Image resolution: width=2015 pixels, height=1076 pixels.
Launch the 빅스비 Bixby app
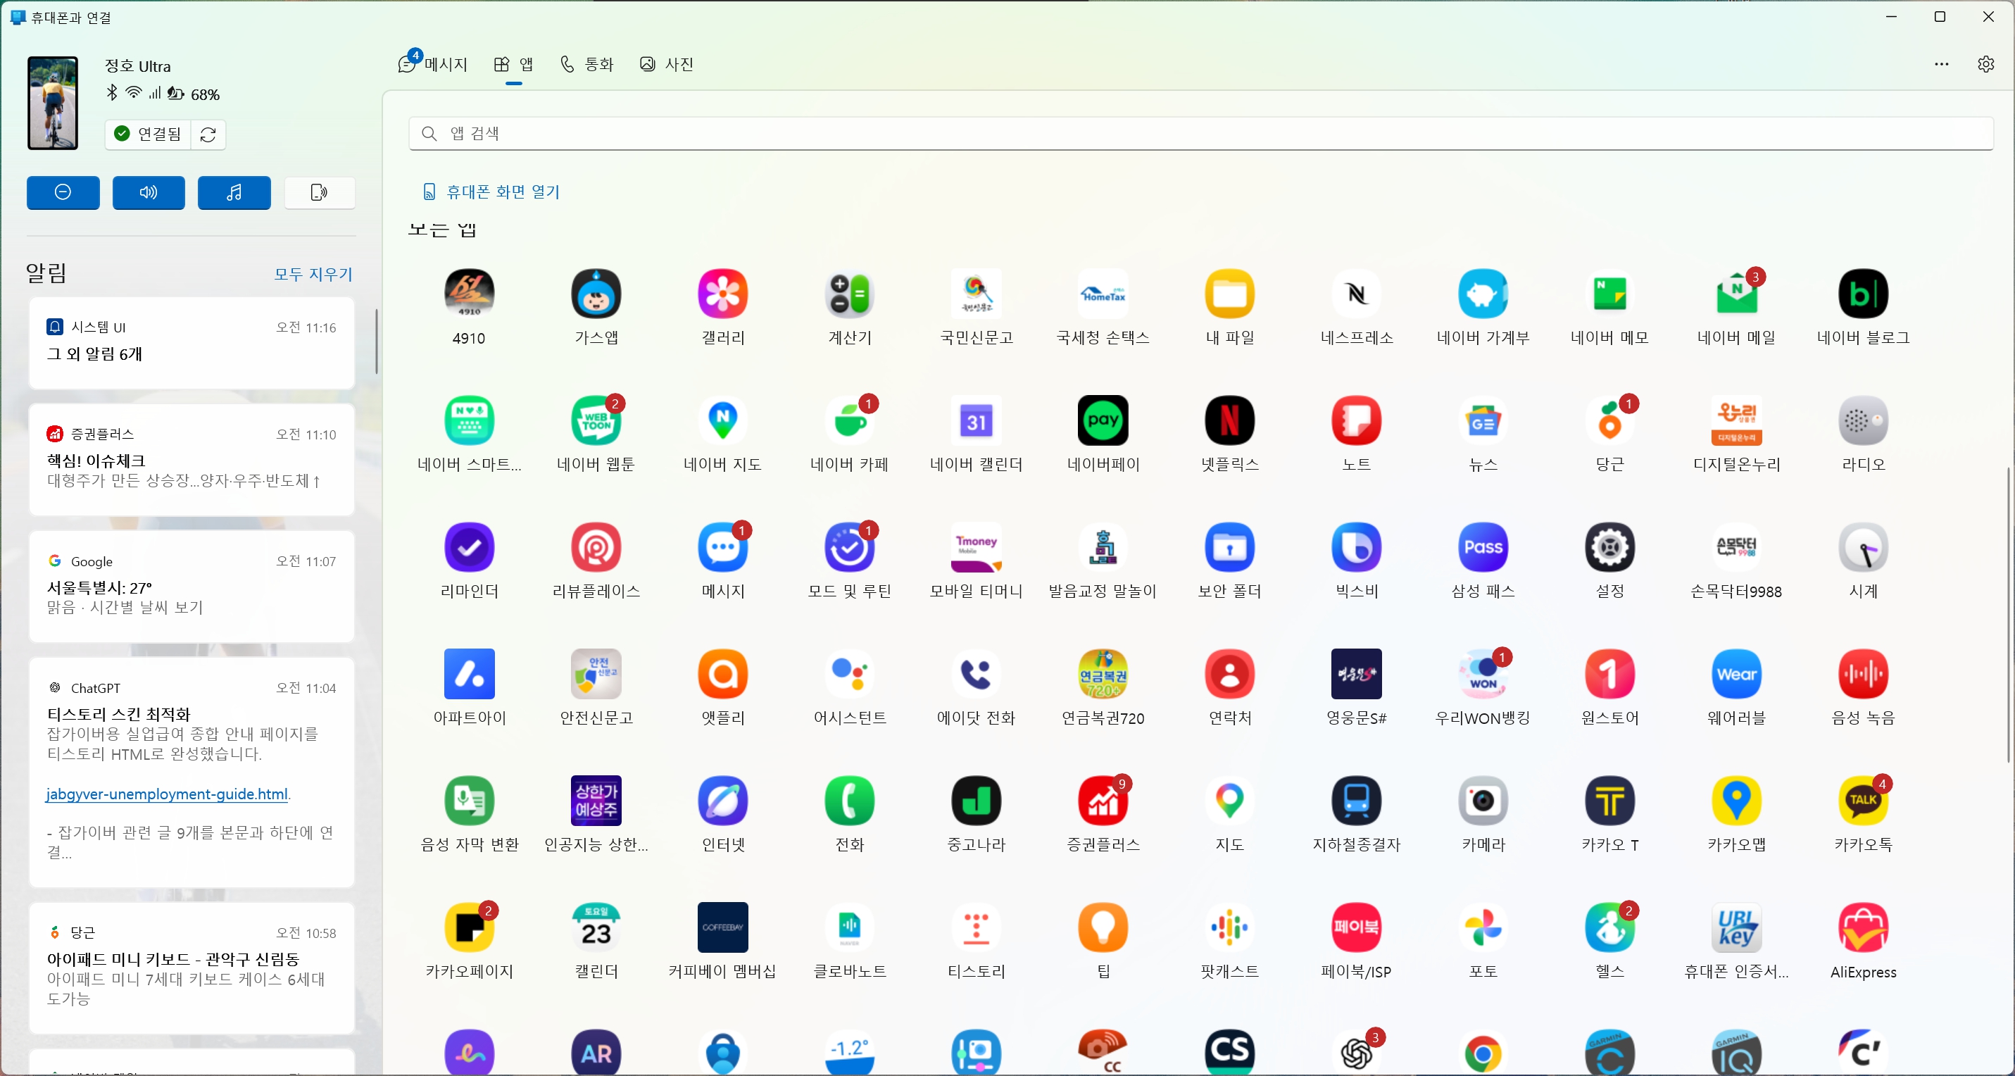(1357, 548)
